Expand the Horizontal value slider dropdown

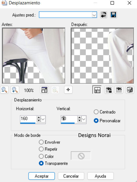click(x=43, y=119)
